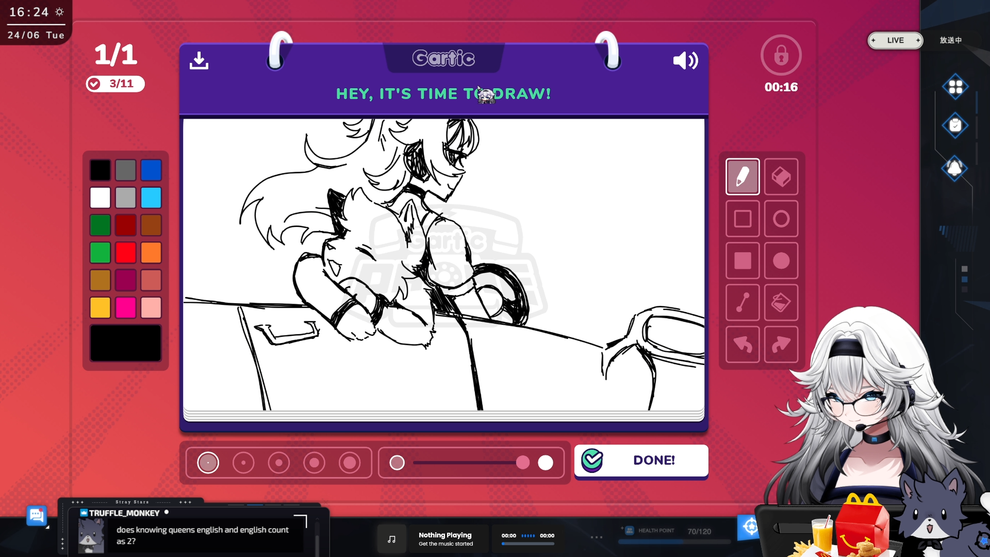This screenshot has height=557, width=990.
Task: Pick the orange color swatch
Action: (151, 253)
